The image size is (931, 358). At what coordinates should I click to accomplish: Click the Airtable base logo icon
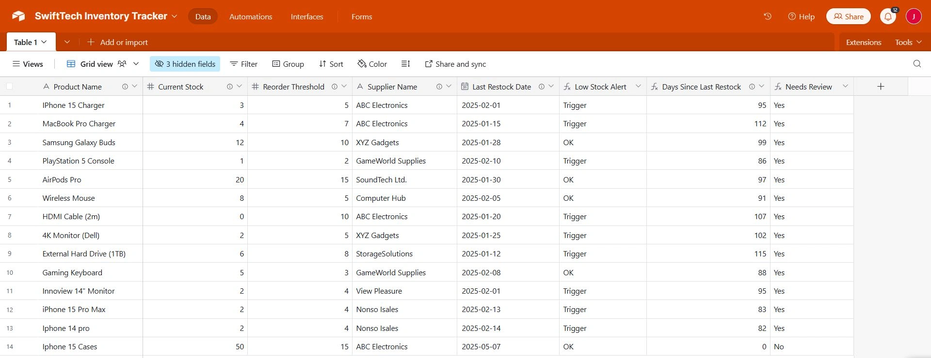pyautogui.click(x=18, y=16)
